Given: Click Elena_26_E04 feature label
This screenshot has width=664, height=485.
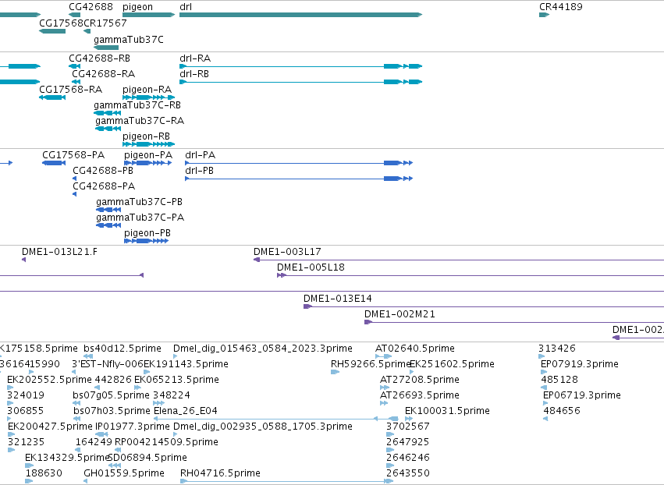Looking at the screenshot, I should point(186,411).
